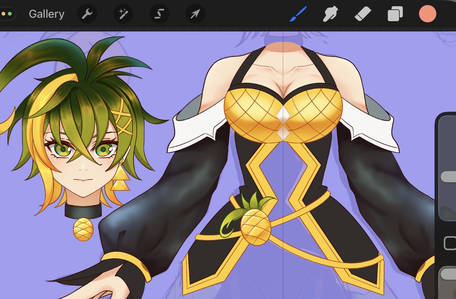
Task: Select the Smudge tool
Action: click(x=330, y=14)
